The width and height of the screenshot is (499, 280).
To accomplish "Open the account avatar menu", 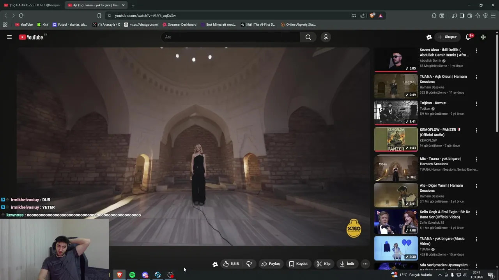I will click(483, 37).
